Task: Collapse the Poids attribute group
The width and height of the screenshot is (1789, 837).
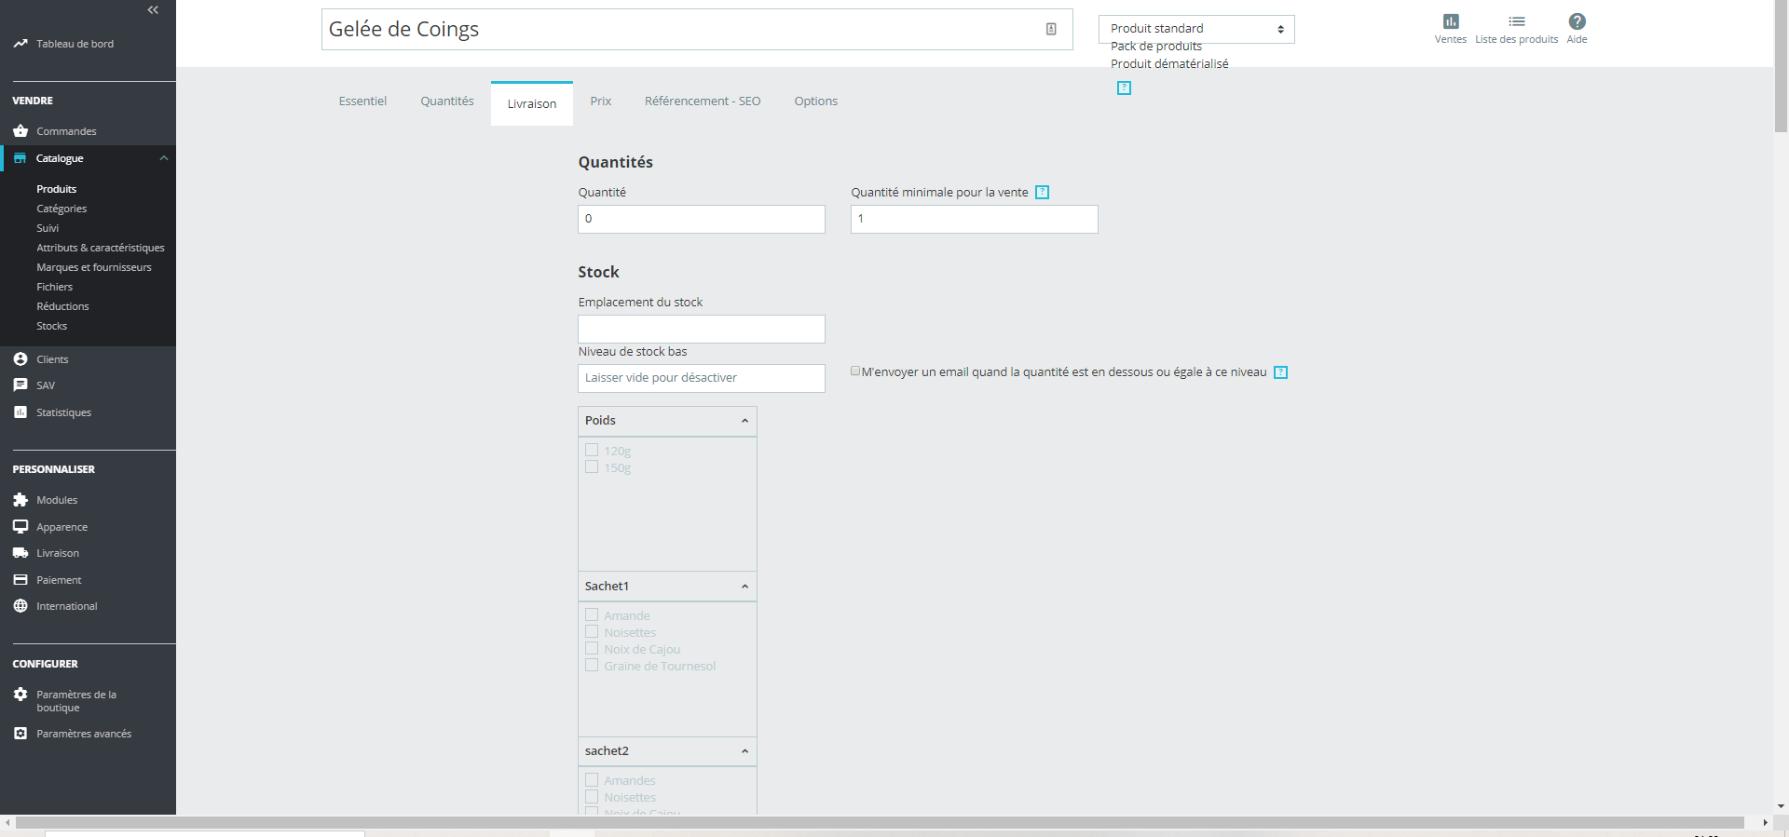Action: [x=744, y=421]
